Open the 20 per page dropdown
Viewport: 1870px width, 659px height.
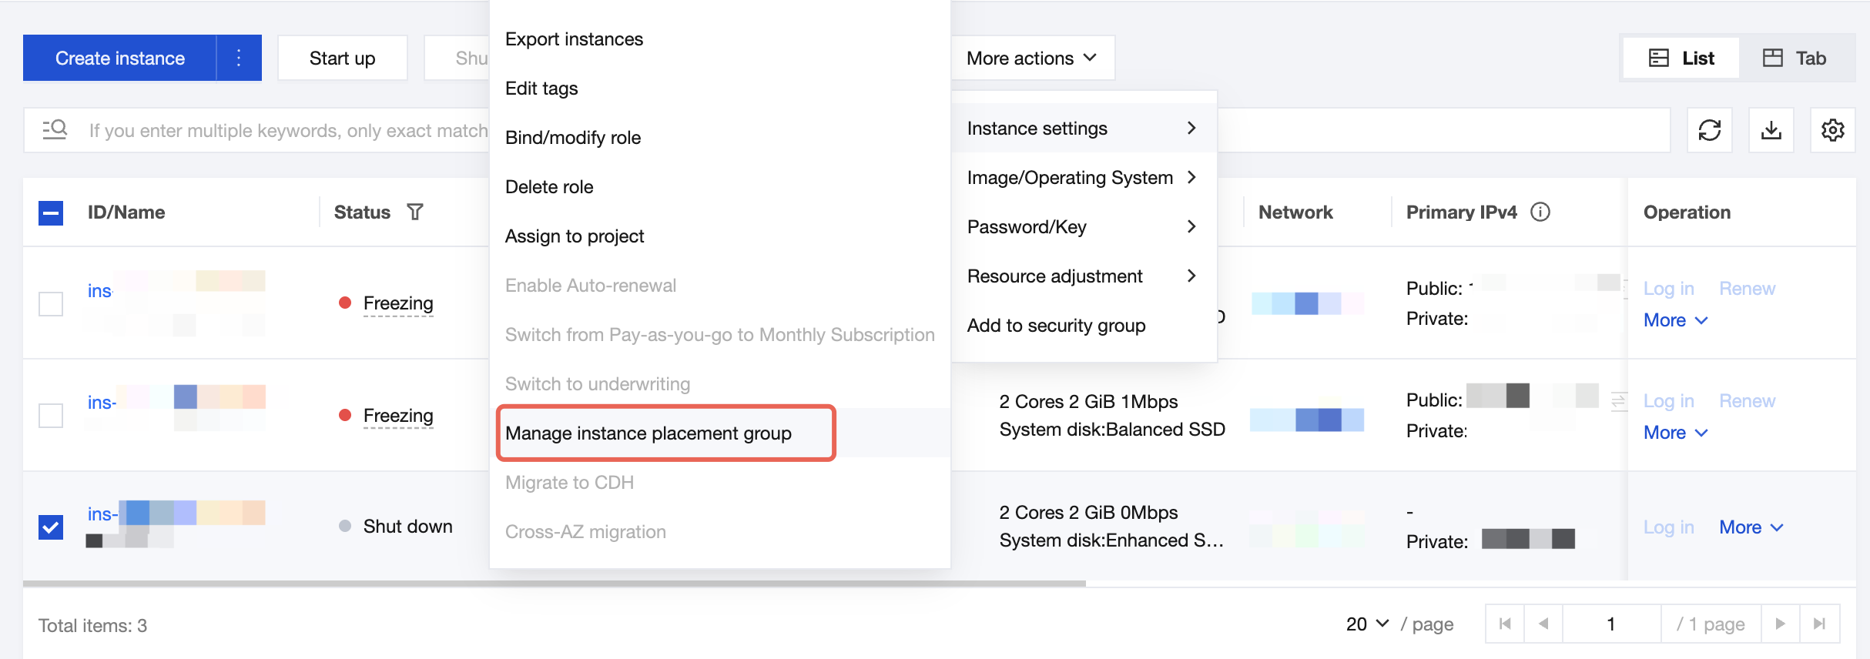pyautogui.click(x=1367, y=624)
